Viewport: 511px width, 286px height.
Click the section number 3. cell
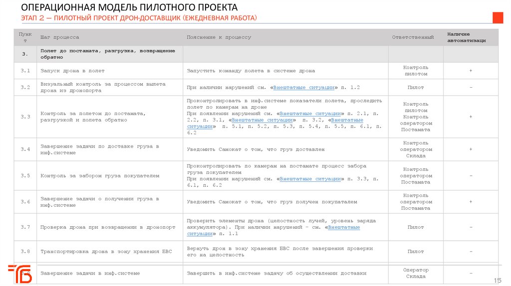pos(25,54)
